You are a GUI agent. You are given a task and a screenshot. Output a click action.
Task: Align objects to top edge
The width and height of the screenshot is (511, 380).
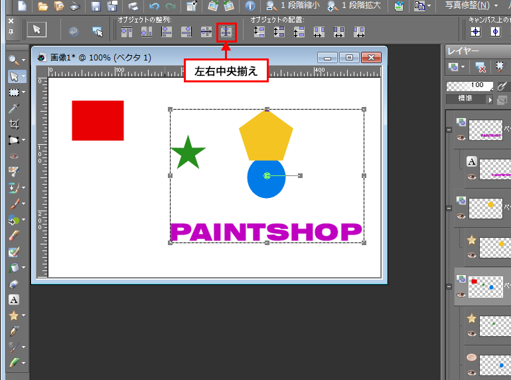coord(127,32)
